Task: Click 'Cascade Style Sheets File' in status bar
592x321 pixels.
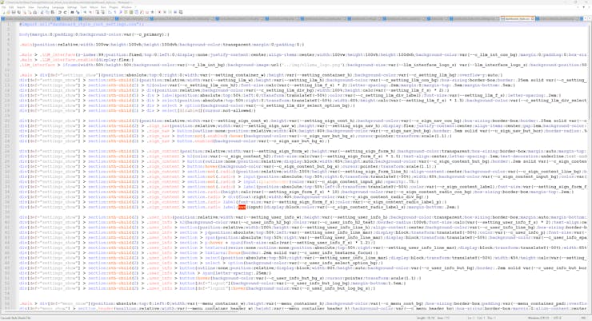Action: 16,319
